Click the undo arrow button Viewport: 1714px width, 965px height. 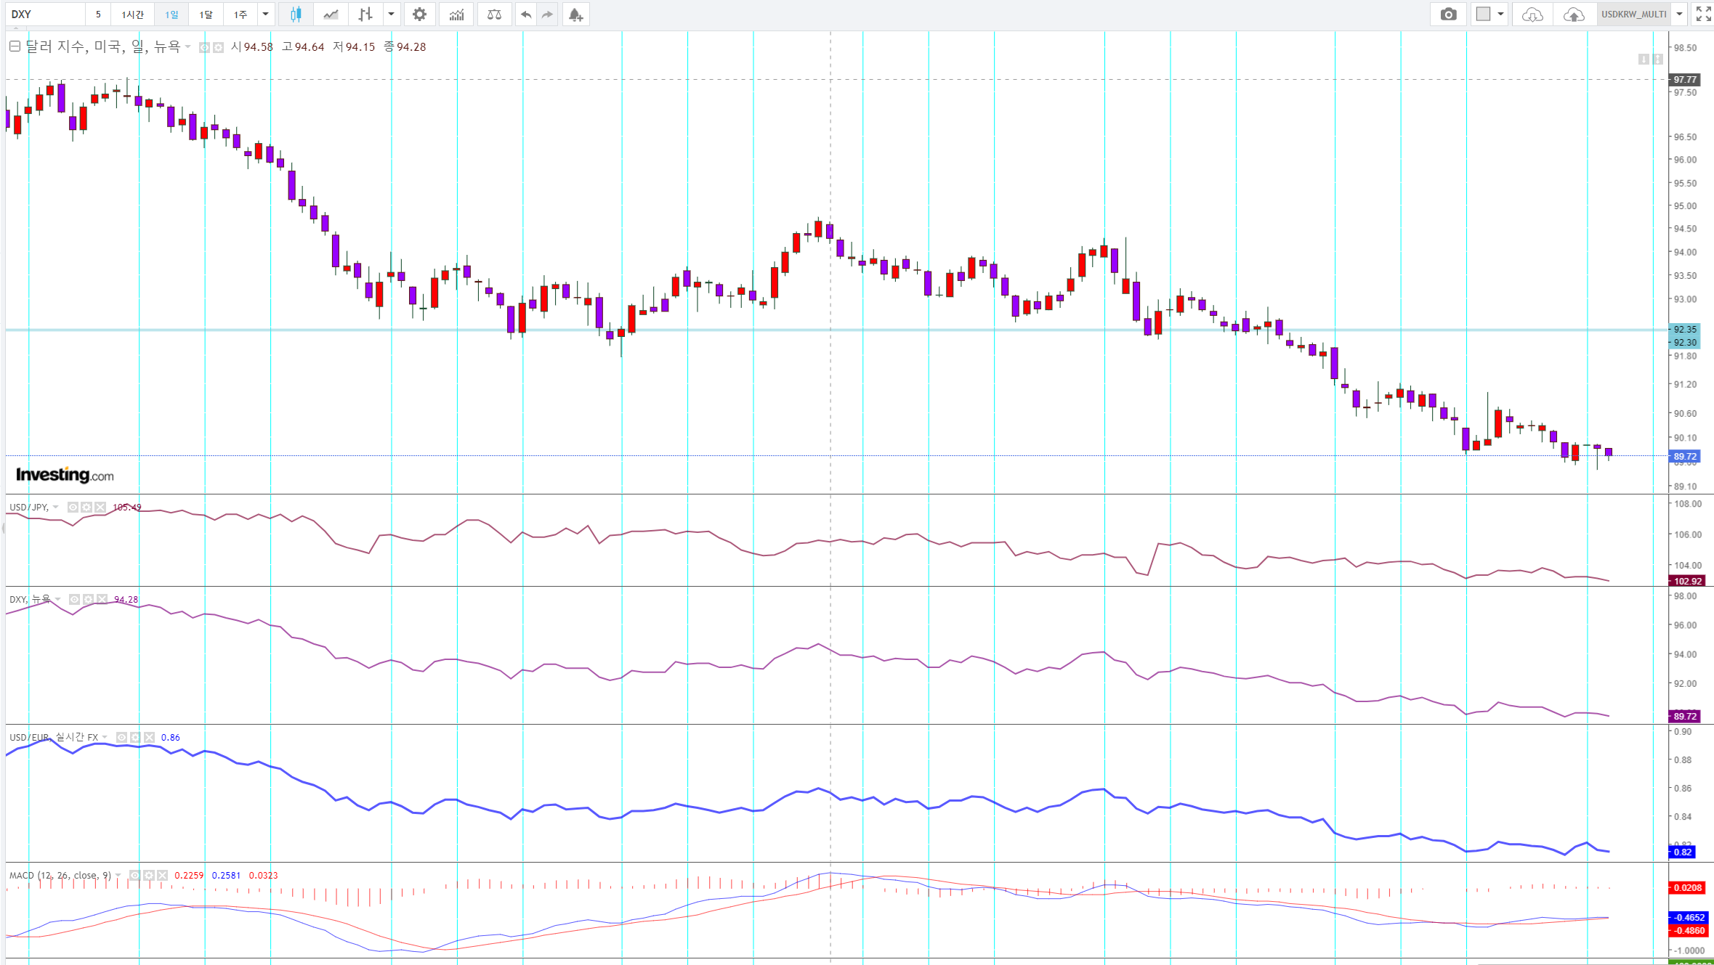click(526, 15)
